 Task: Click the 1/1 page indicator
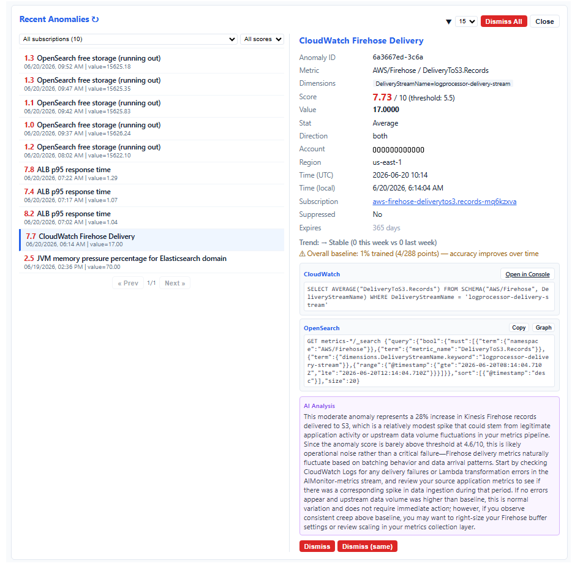151,283
